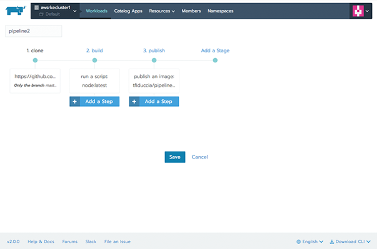
Task: Click the download icon beside Download CLI
Action: click(332, 242)
